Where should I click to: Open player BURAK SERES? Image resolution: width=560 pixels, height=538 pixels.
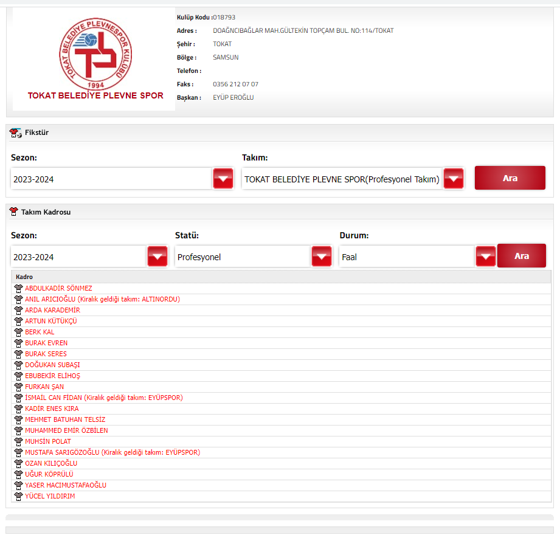46,354
